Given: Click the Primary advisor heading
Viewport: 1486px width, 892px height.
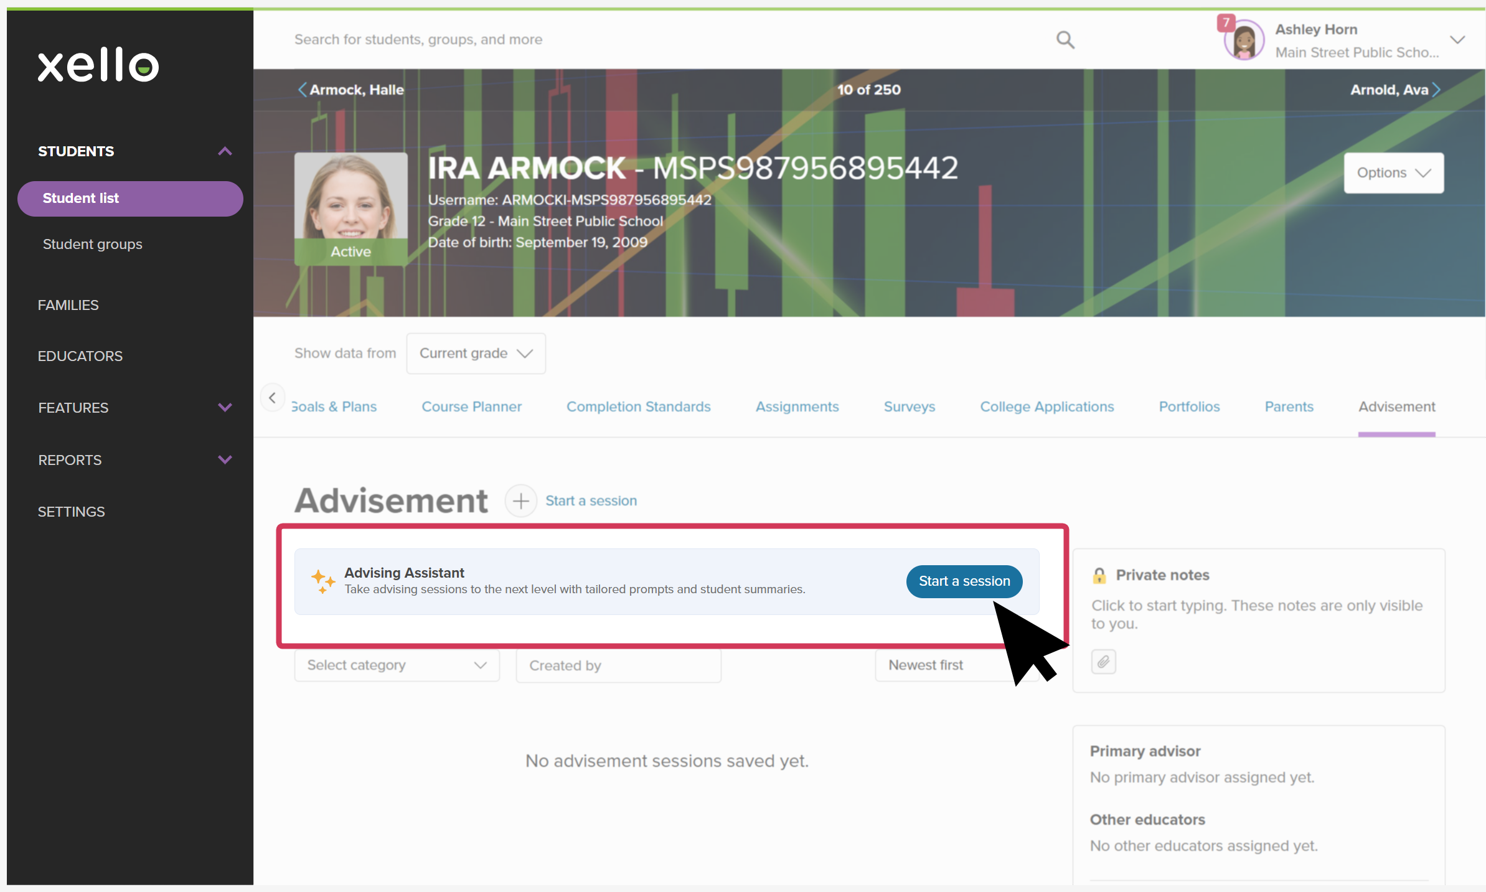Looking at the screenshot, I should click(1145, 751).
